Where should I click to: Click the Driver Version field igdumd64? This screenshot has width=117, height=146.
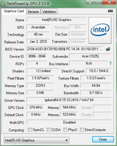69,100
